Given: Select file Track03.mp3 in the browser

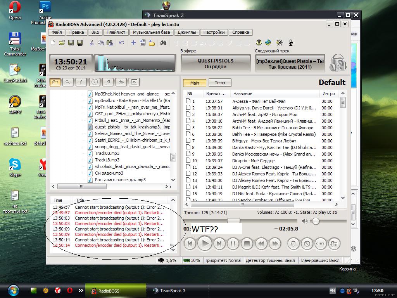Looking at the screenshot, I should pos(107,153).
